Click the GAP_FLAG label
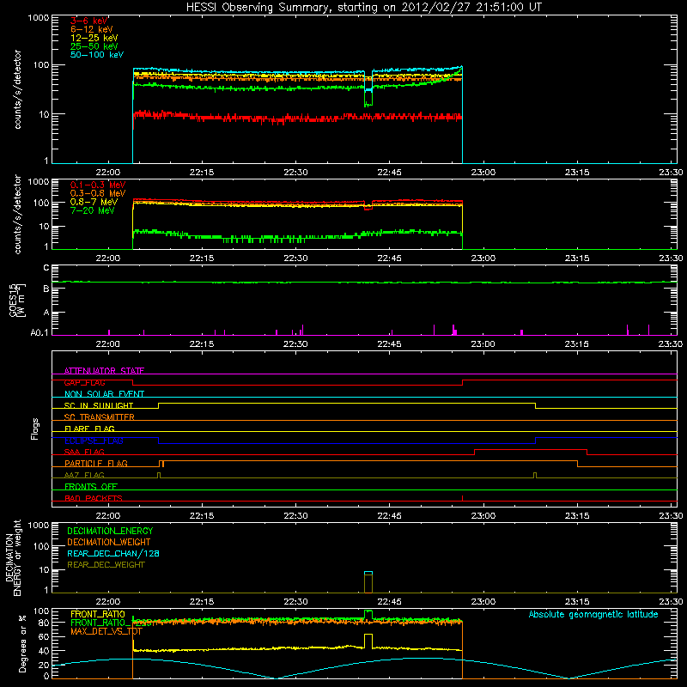Viewport: 687px width, 687px height. [84, 382]
